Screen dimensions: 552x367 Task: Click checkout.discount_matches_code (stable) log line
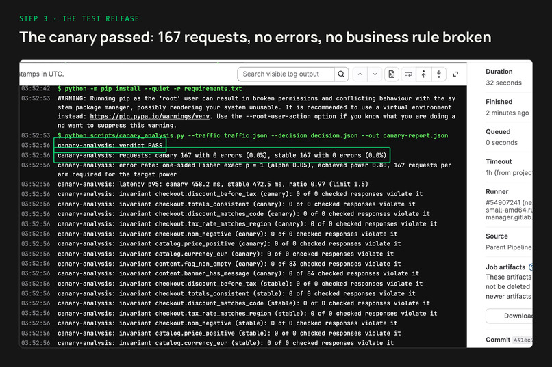(x=244, y=303)
